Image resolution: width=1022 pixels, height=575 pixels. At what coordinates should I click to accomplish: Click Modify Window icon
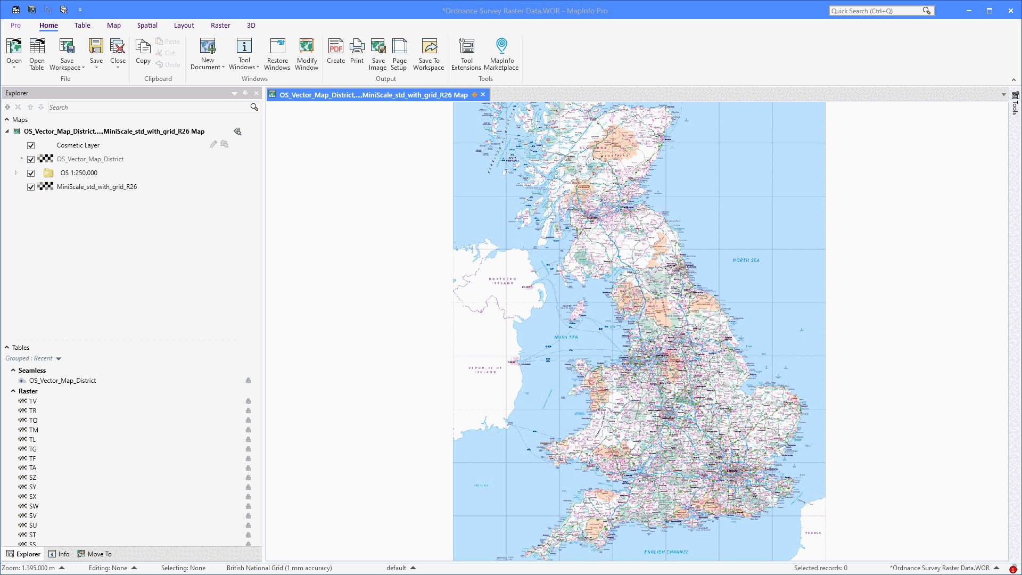coord(307,46)
